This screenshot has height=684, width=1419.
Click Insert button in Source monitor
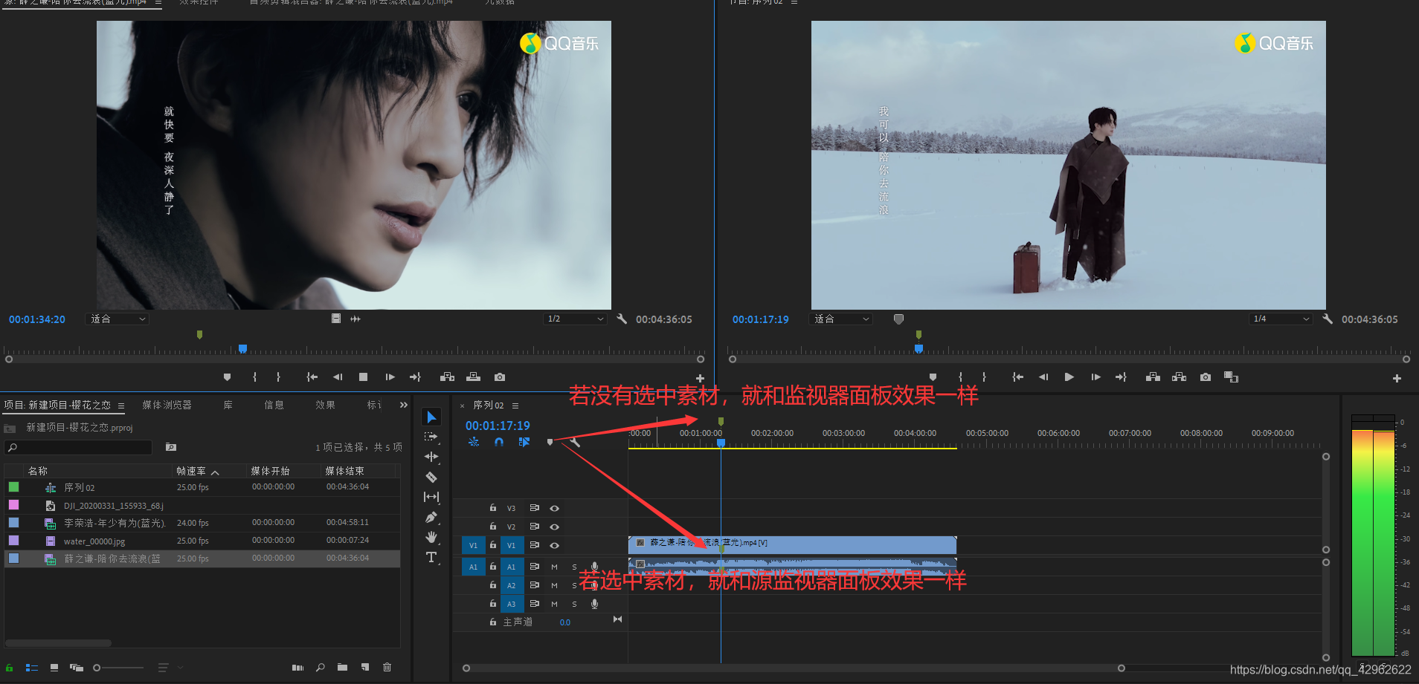[447, 377]
